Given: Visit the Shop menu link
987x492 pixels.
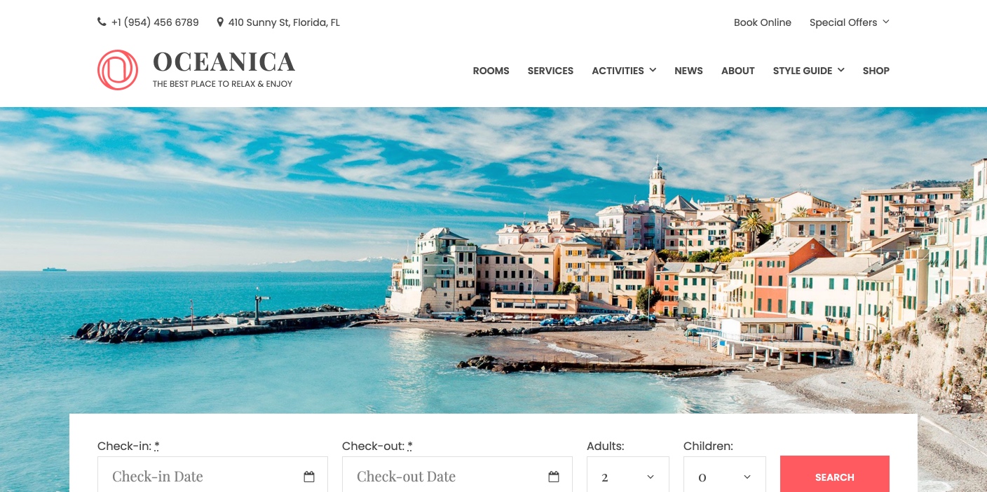Looking at the screenshot, I should pos(876,71).
